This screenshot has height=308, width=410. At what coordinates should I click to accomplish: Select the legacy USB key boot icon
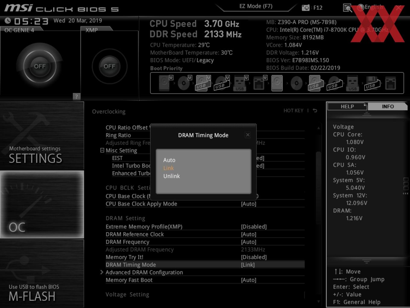pos(352,83)
